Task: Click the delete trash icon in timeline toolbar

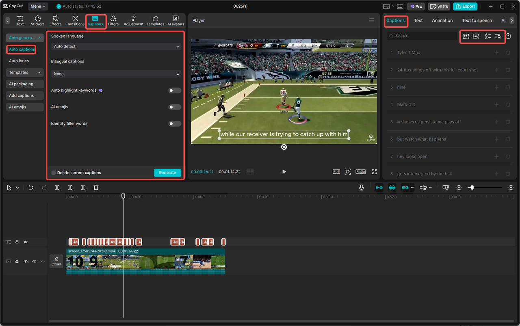Action: click(x=96, y=188)
